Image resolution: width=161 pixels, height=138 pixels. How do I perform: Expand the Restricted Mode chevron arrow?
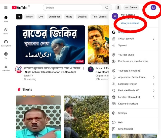click(154, 91)
